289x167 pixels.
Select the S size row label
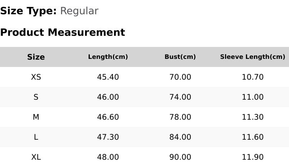point(36,97)
